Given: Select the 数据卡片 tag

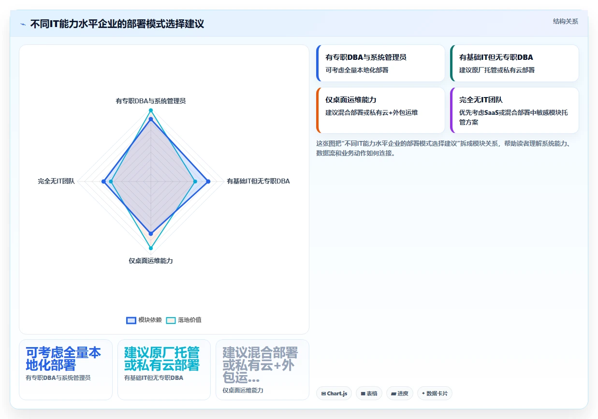Looking at the screenshot, I should (x=435, y=393).
